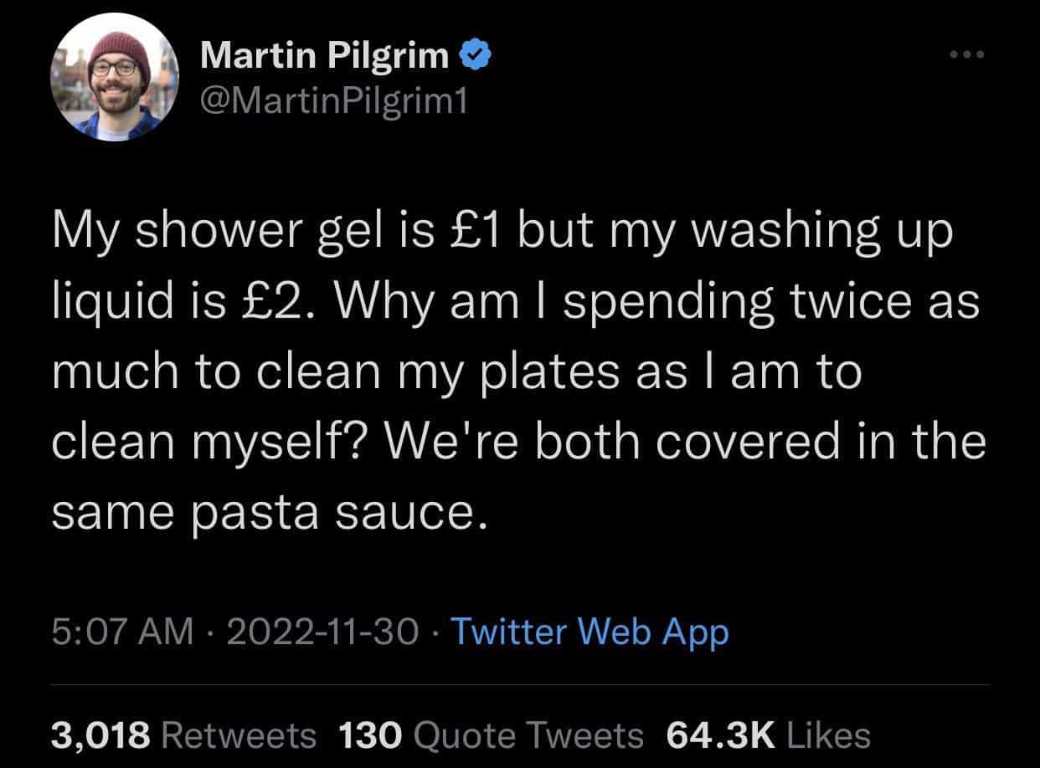Open the Quote Tweets label list
This screenshot has height=768, width=1040.
(x=528, y=735)
